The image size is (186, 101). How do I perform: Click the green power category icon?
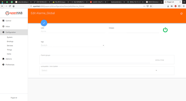(x=165, y=30)
